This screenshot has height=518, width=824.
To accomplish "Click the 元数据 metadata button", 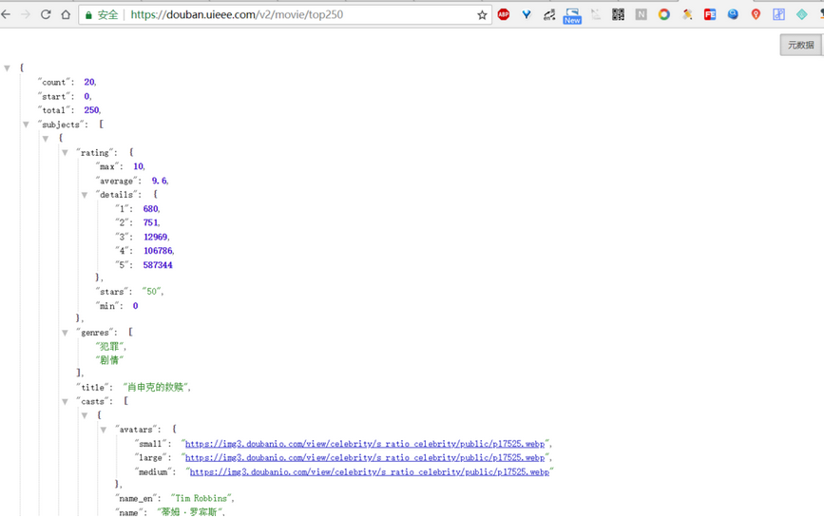I will pyautogui.click(x=800, y=46).
